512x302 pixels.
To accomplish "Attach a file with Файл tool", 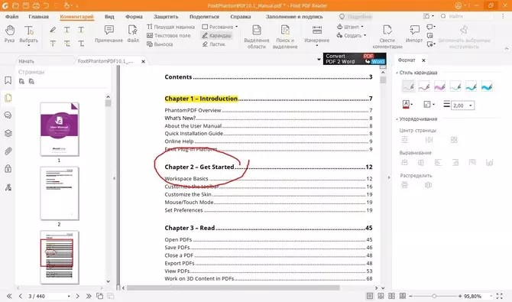I will [x=132, y=34].
